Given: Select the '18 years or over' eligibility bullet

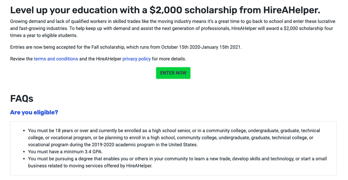Looking at the screenshot, I should [x=174, y=138].
